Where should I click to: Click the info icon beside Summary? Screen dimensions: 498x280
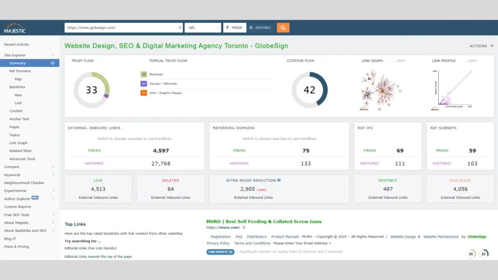(53, 63)
